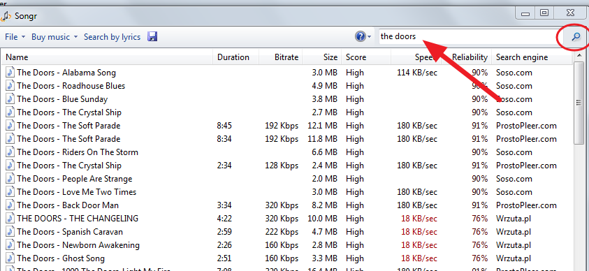Click the music icon beside Newborn Awakening
The width and height of the screenshot is (589, 271).
point(10,244)
